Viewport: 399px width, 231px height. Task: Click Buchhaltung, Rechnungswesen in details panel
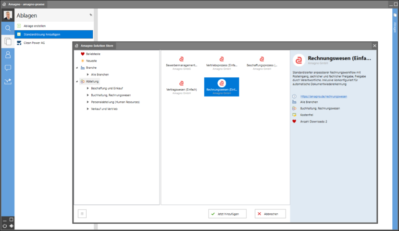[320, 108]
